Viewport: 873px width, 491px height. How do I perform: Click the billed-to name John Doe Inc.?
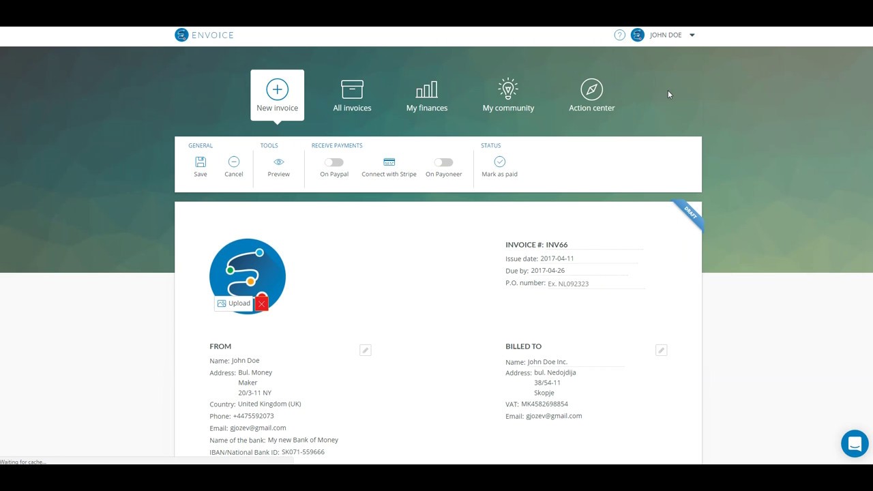pos(576,362)
